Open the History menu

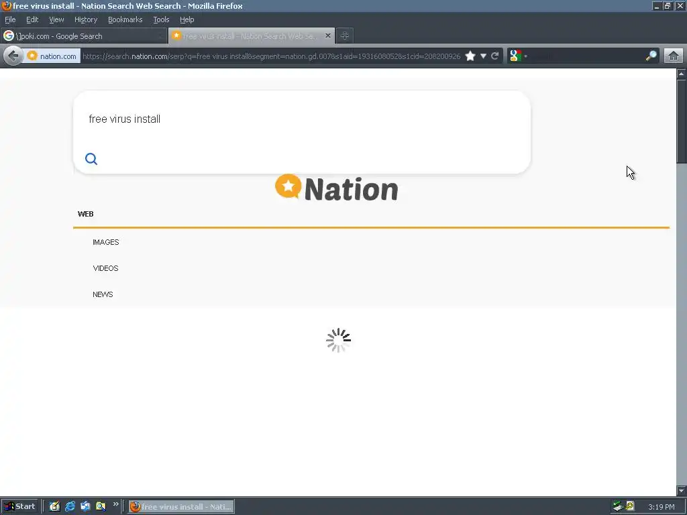coord(86,19)
